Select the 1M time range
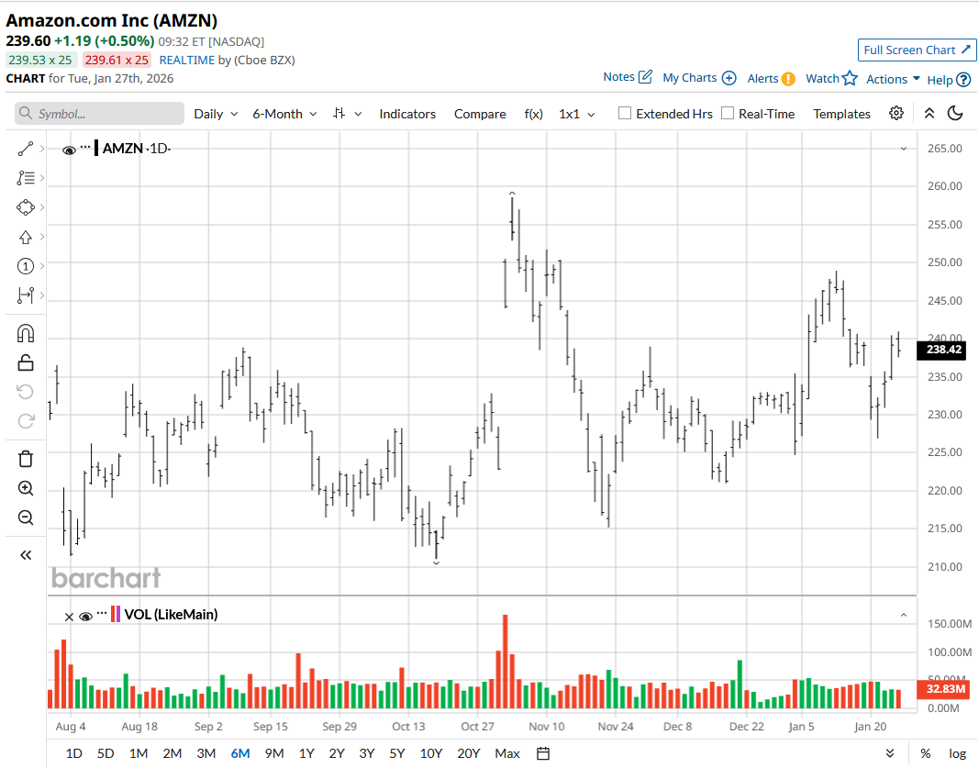The width and height of the screenshot is (979, 768). click(x=138, y=753)
